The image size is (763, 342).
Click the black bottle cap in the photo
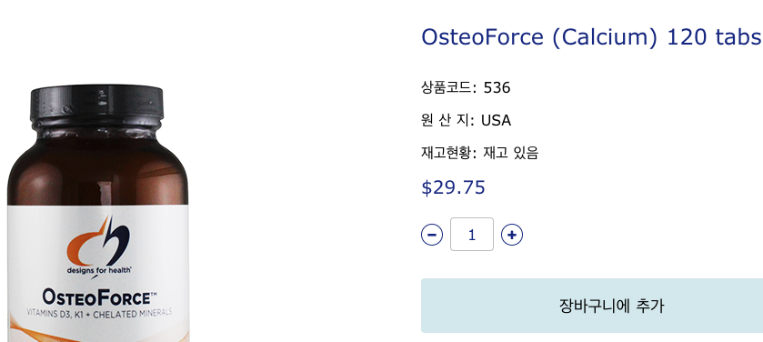point(96,103)
